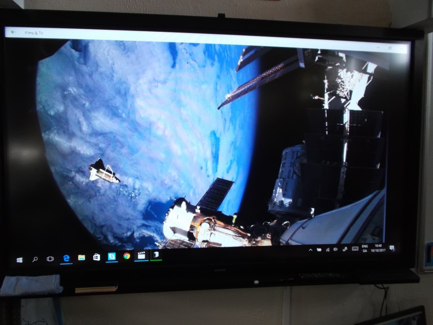Click the back arrow in Films & TV
Viewport: 433px width, 325px height.
[x=13, y=32]
